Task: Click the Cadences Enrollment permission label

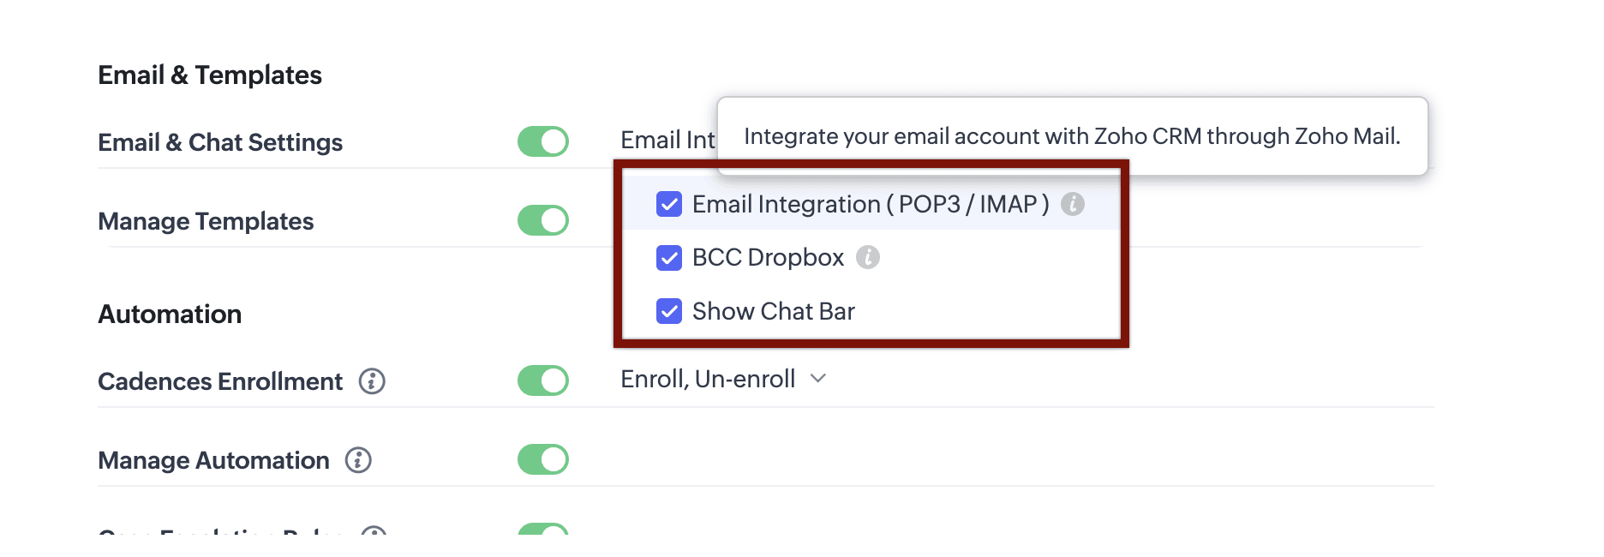Action: point(220,381)
